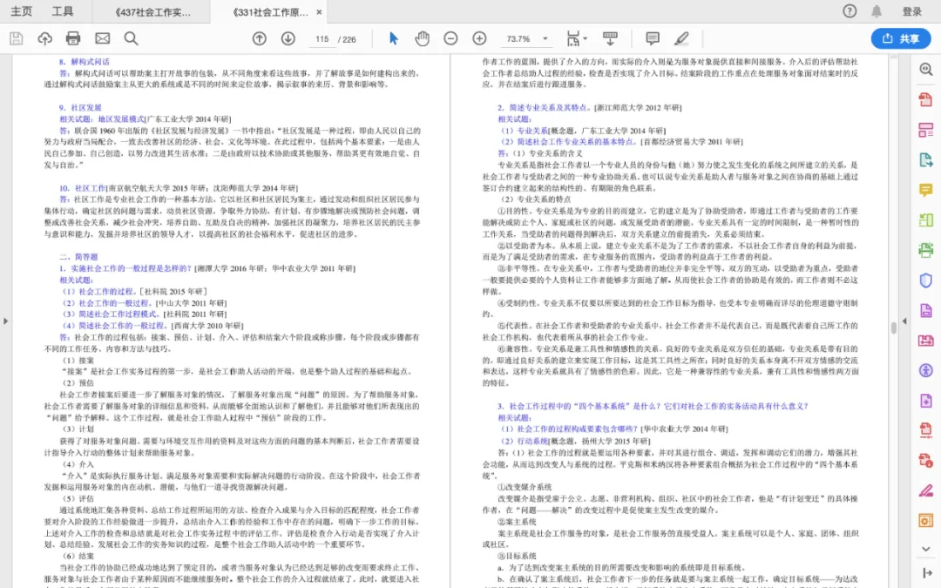Image resolution: width=941 pixels, height=588 pixels.
Task: Click the 登录 sign-in link
Action: point(911,12)
